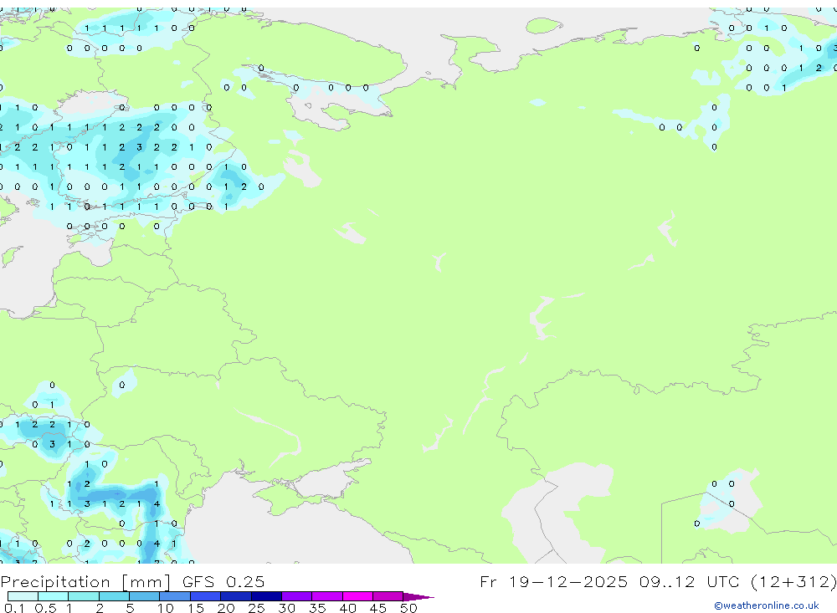Click the 'Fr 19-12-2025' forecast date text
The image size is (837, 613).
[x=553, y=581]
